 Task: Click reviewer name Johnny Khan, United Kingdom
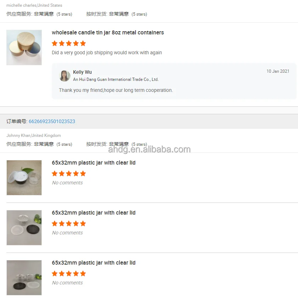pyautogui.click(x=34, y=135)
